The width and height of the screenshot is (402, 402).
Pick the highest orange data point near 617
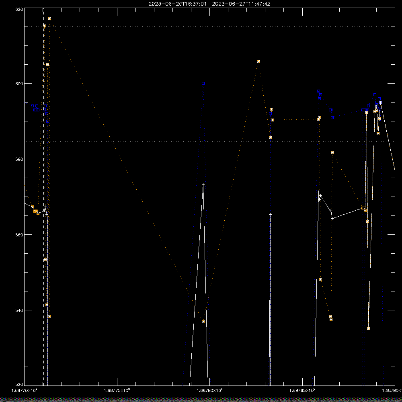pyautogui.click(x=50, y=18)
